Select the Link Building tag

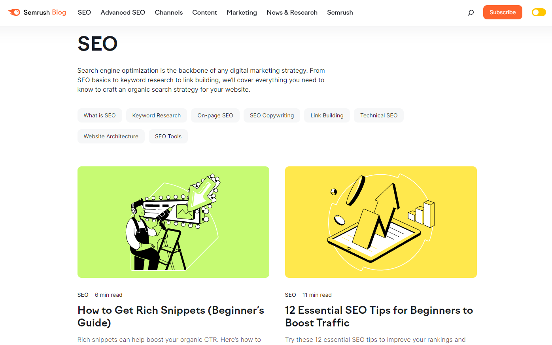coord(327,115)
